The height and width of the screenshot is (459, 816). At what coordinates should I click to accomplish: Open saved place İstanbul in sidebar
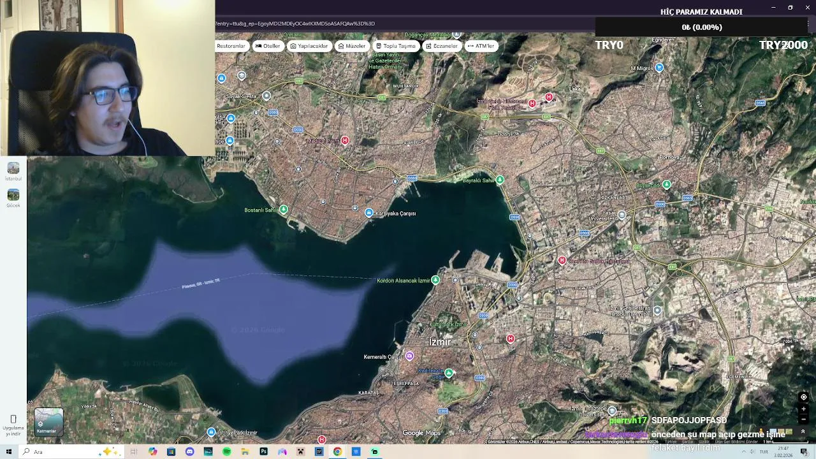pyautogui.click(x=13, y=171)
